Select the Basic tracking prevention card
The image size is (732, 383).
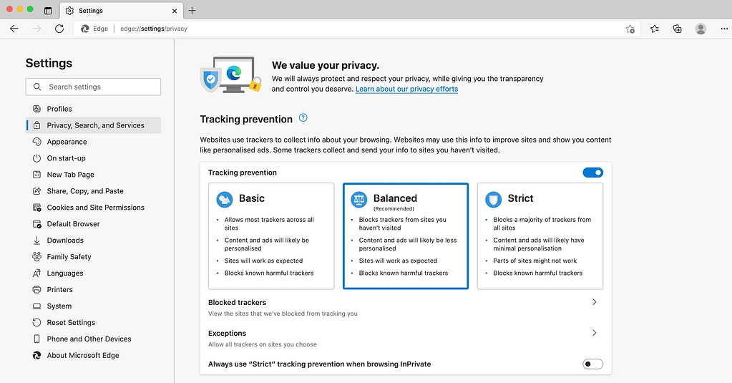(271, 236)
